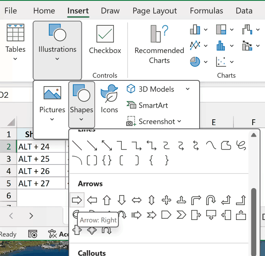265x256 pixels.
Task: Select the Striped Right arrow shape
Action: (137, 215)
